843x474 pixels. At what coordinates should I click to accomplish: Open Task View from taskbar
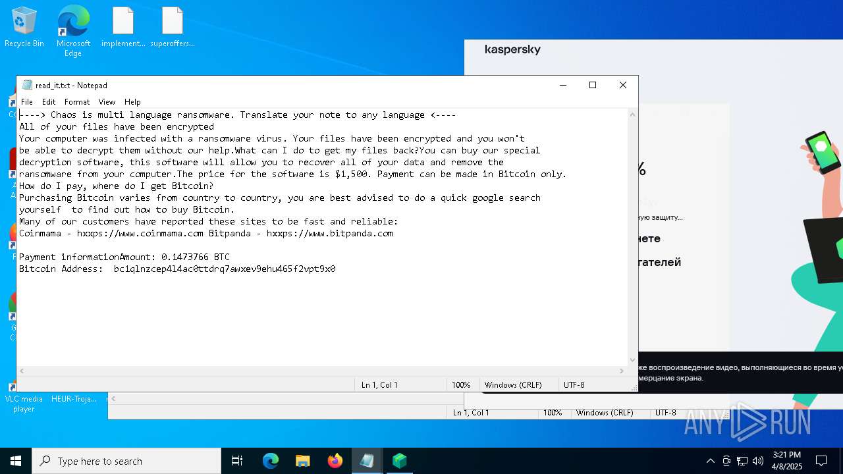(x=237, y=461)
